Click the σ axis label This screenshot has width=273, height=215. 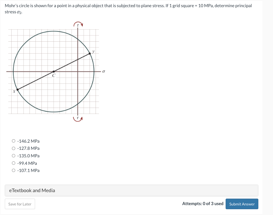[103, 71]
